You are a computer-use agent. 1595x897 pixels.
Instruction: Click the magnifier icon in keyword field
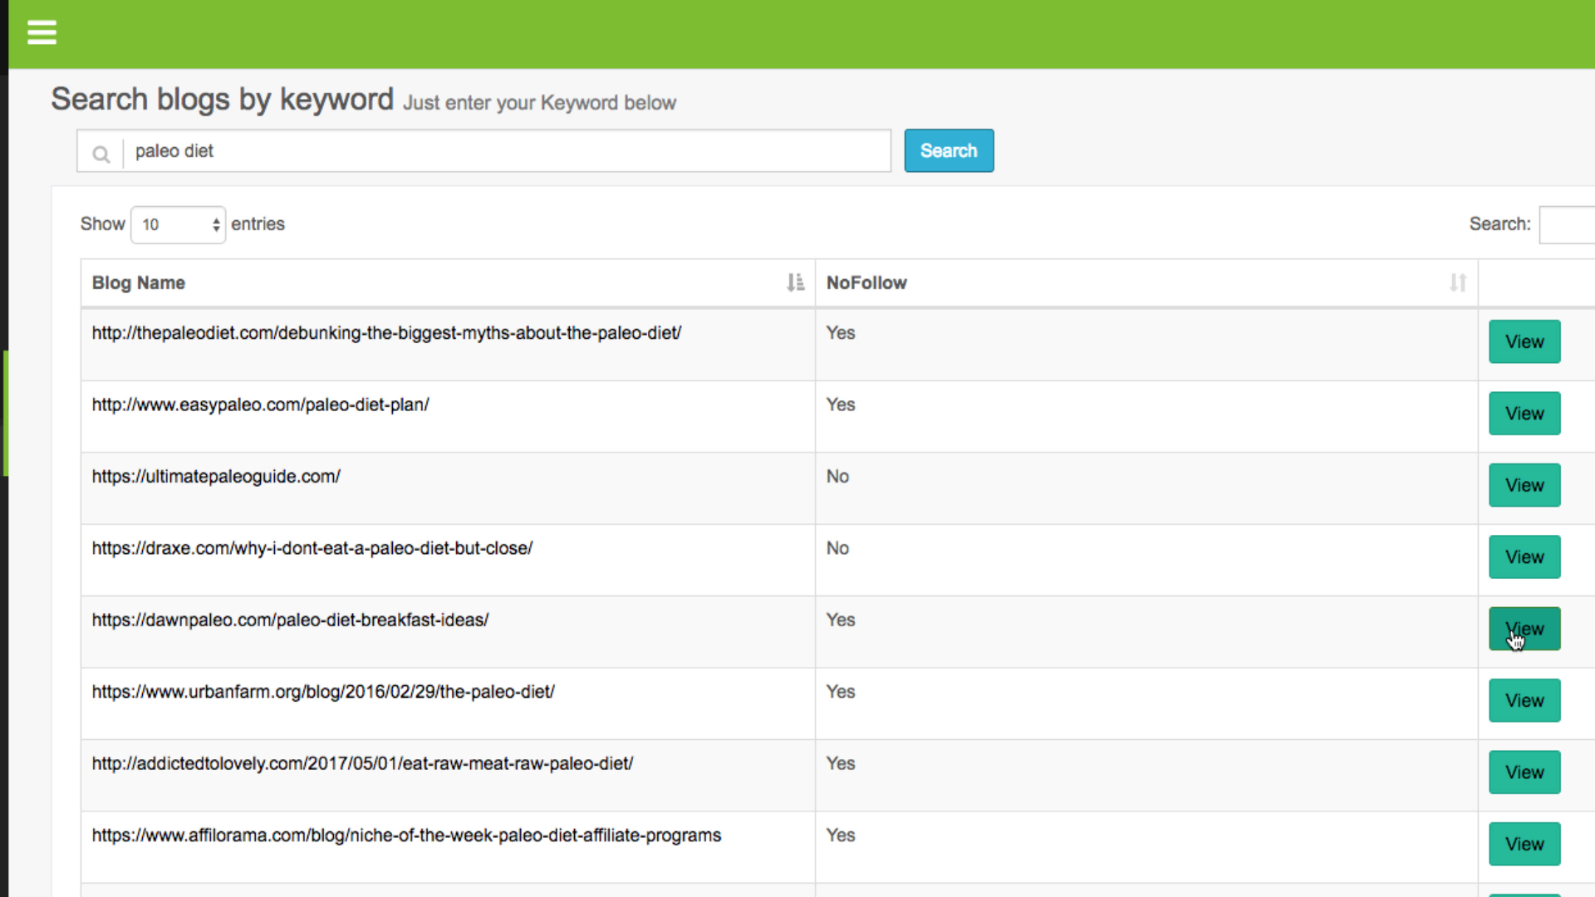[101, 154]
